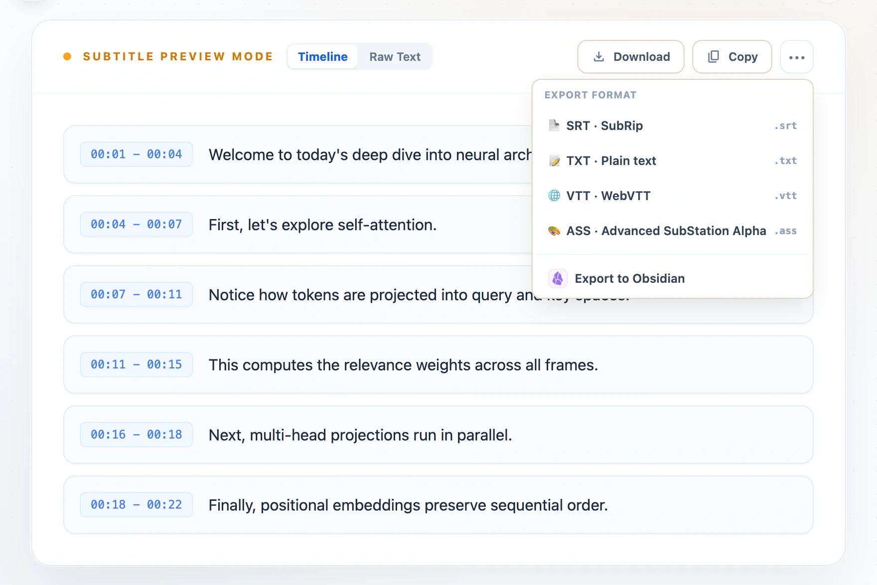Choose ASS · Advanced SubStation Alpha format
This screenshot has width=877, height=585.
pyautogui.click(x=672, y=231)
